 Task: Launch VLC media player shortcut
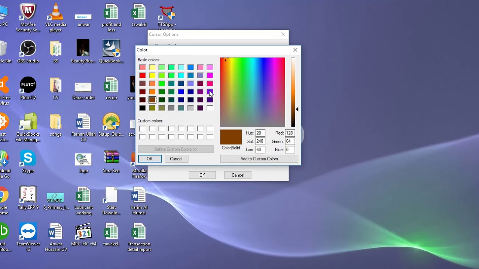click(55, 18)
